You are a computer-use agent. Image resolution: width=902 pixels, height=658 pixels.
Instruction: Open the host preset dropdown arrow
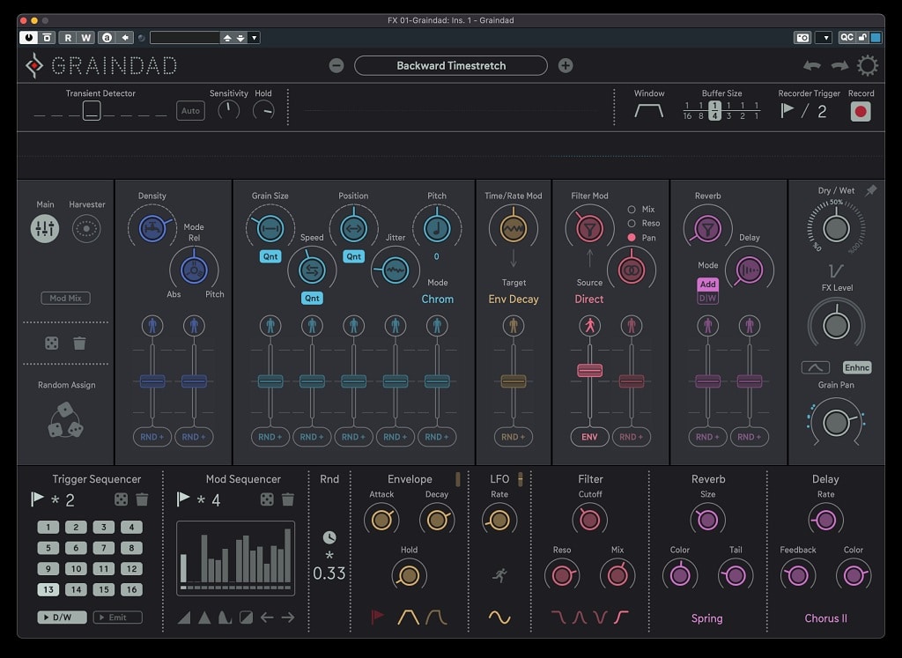click(x=255, y=38)
